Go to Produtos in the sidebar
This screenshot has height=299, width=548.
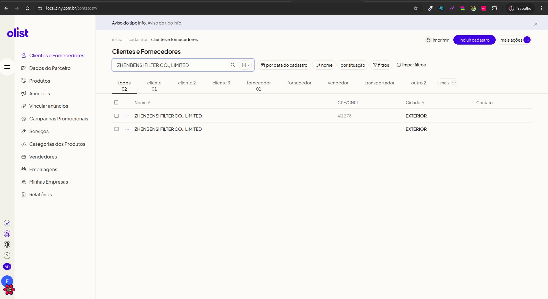pos(39,81)
